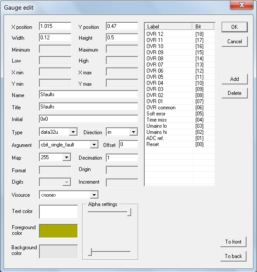Open the Type dropdown showing data32u
Screen dimensions: 257x272
(x=58, y=132)
